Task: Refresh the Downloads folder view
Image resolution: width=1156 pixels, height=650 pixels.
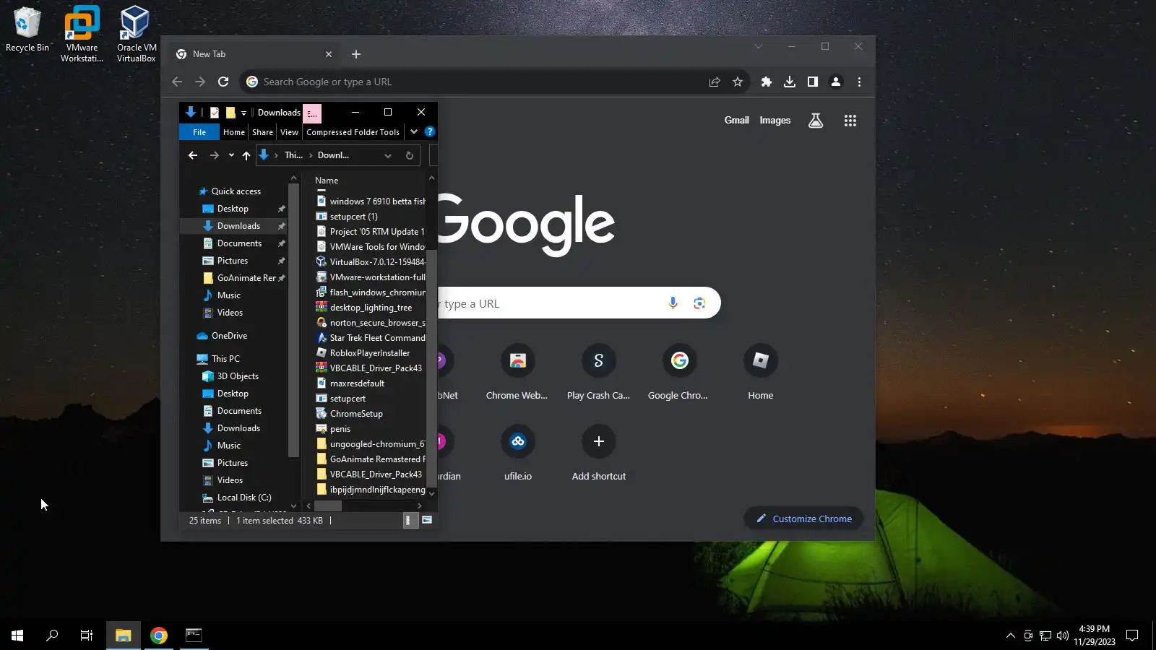Action: coord(410,155)
